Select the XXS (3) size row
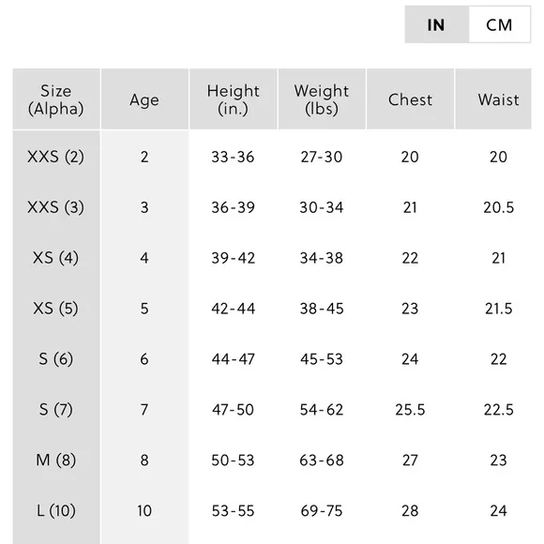The image size is (544, 544). (x=272, y=207)
